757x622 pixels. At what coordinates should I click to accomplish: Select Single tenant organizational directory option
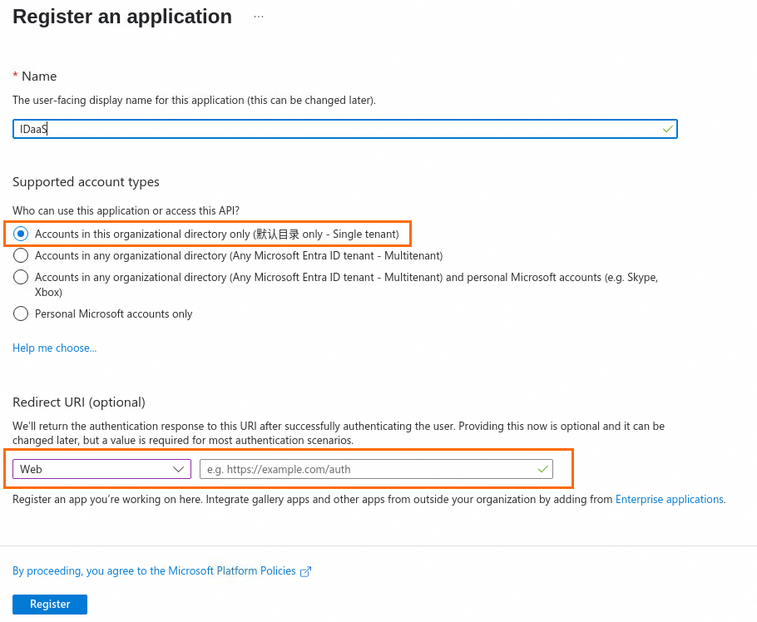coord(21,234)
